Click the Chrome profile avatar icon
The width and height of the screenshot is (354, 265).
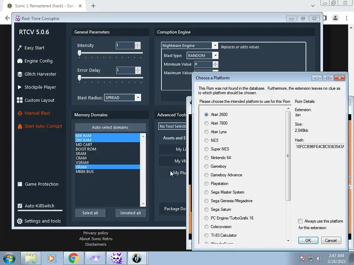[x=335, y=18]
